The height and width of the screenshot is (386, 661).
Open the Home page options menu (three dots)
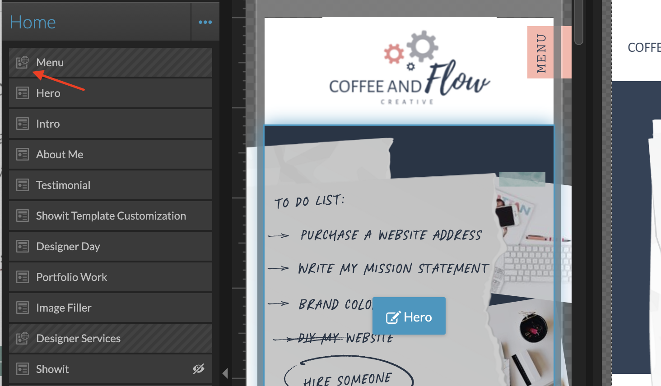[205, 22]
